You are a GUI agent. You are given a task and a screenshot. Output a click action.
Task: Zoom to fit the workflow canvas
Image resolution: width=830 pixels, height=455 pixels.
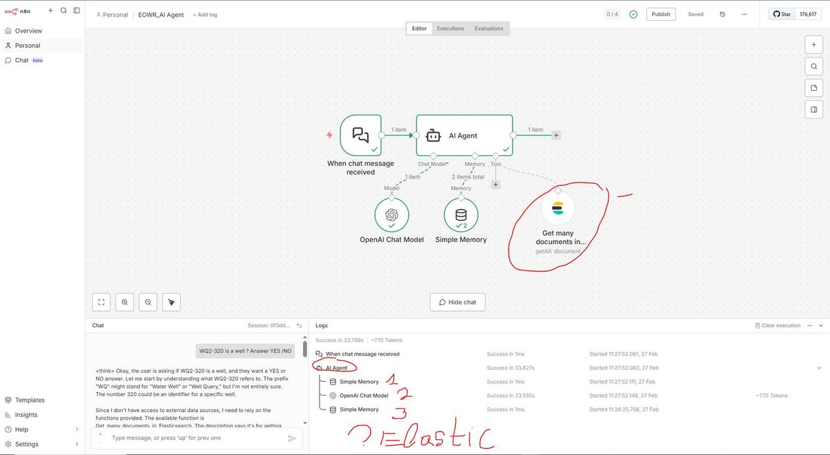coord(101,301)
